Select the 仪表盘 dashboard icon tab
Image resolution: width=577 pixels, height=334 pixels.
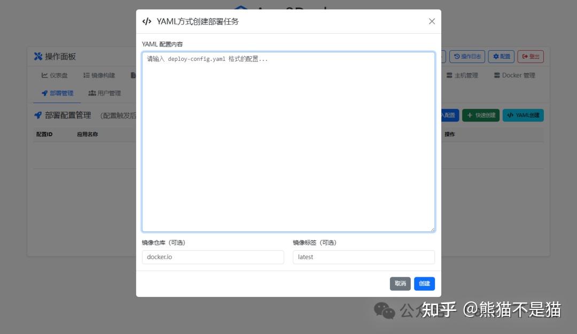point(45,75)
